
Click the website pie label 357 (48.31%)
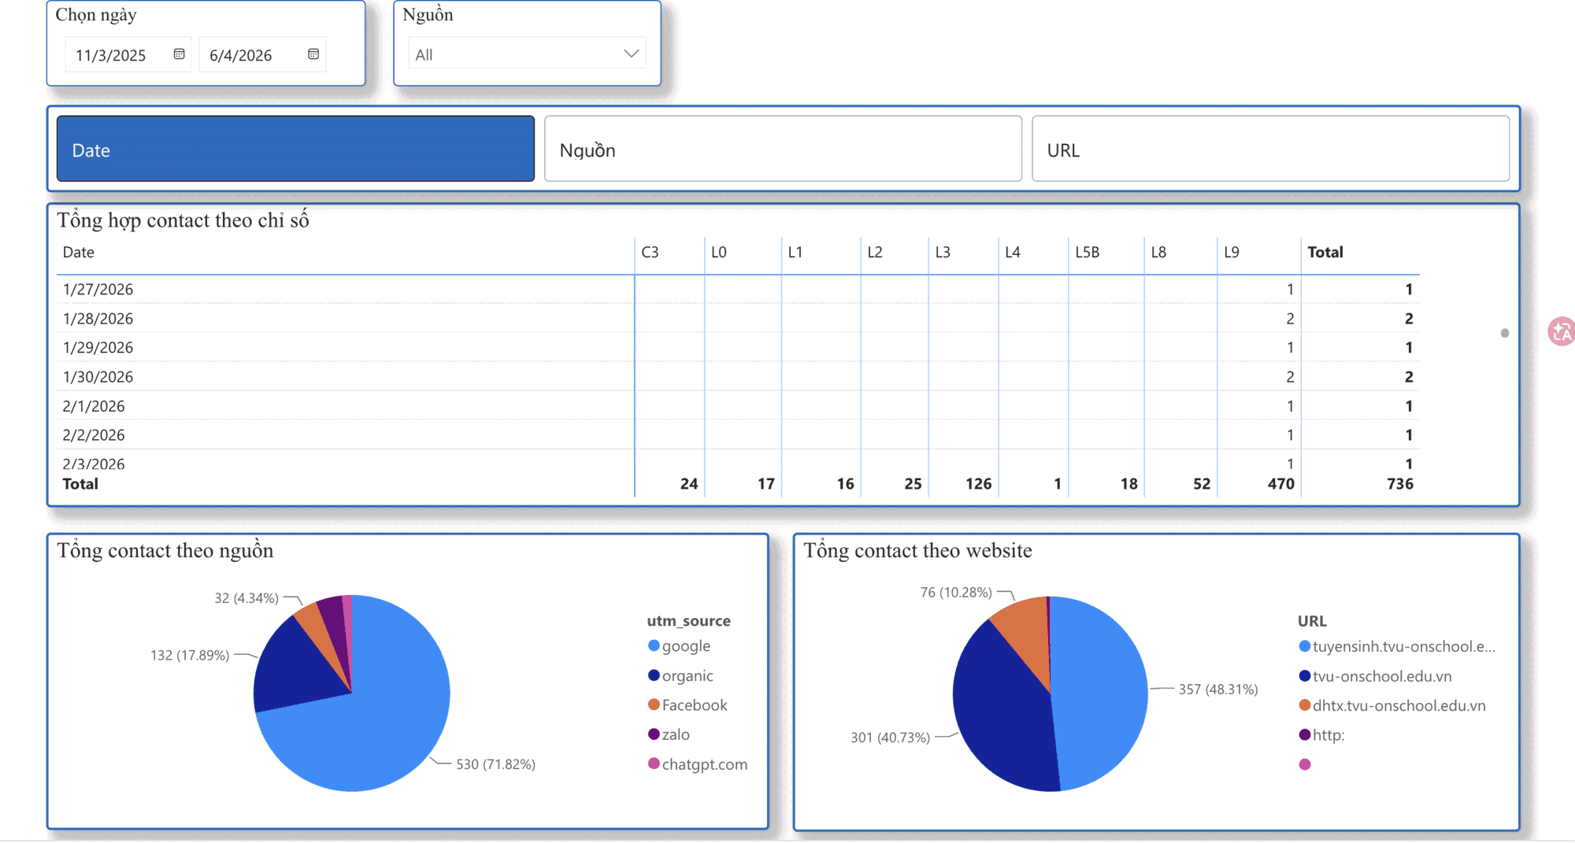click(x=1218, y=690)
